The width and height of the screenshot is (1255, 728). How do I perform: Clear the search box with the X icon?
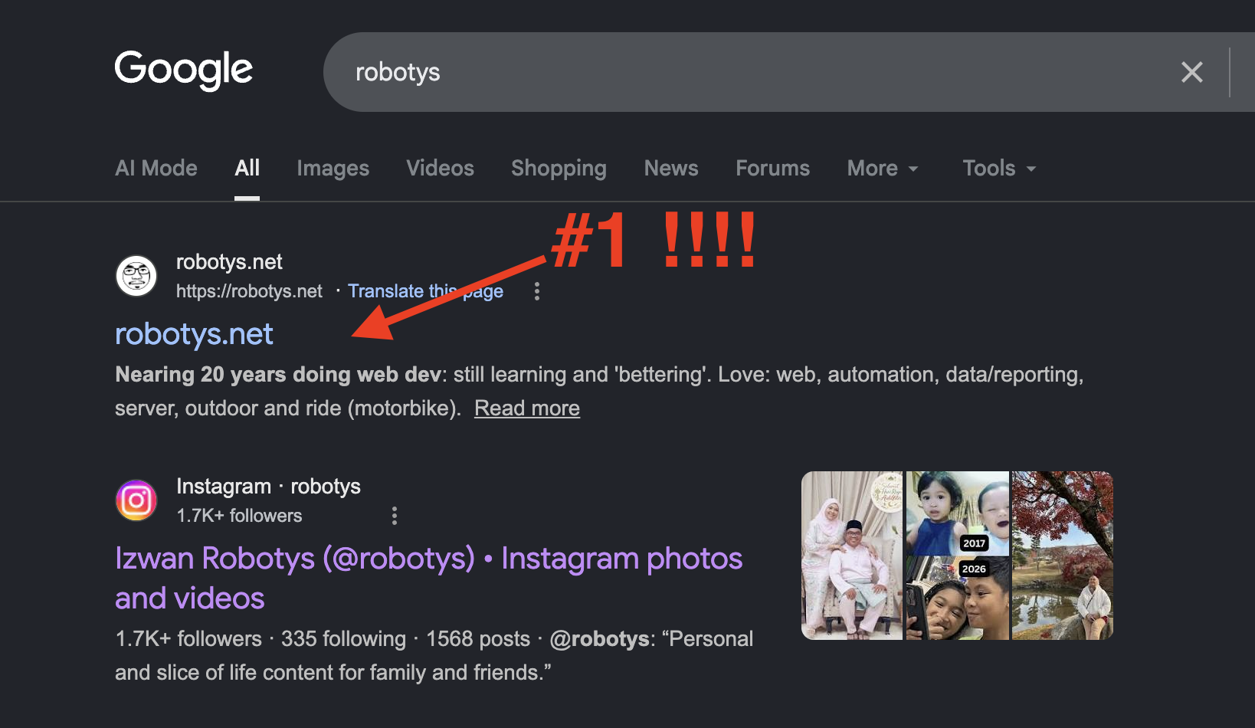click(x=1191, y=72)
